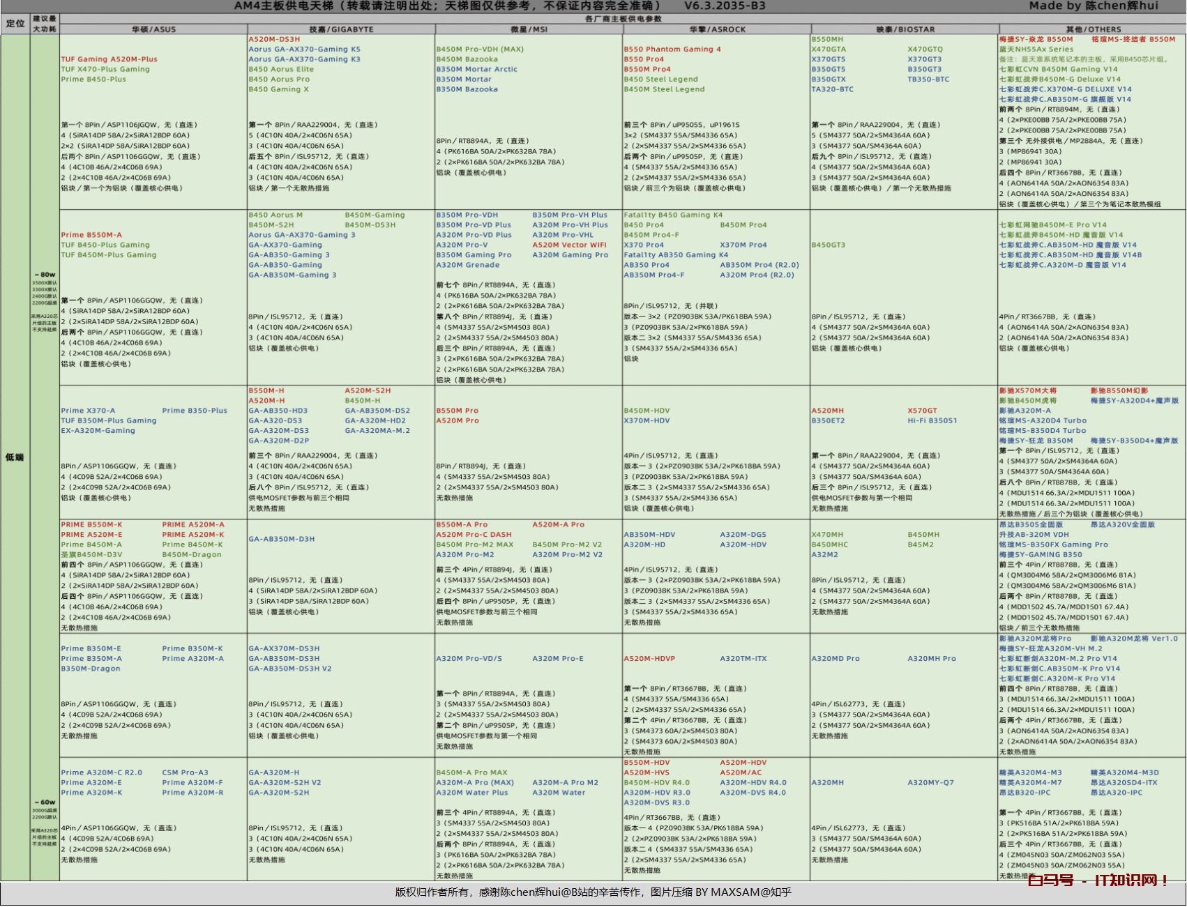Click the 华硕/ASUS column header
1187x907 pixels.
tap(153, 29)
